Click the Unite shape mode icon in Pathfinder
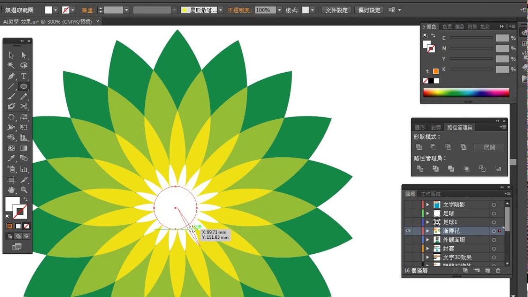 pos(419,147)
